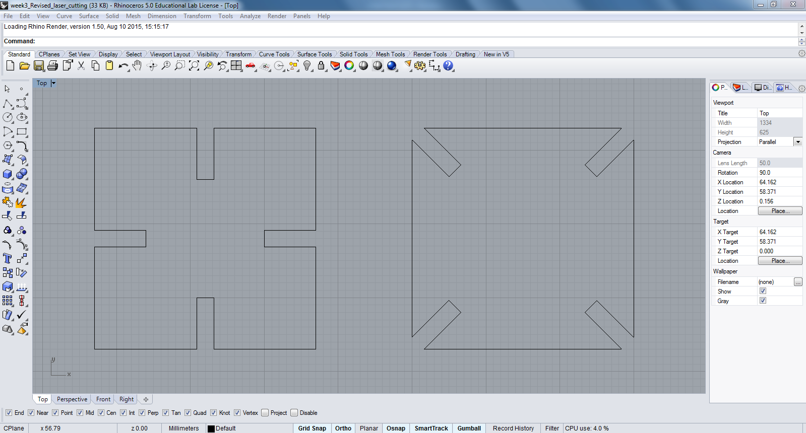Click the Print icon
Viewport: 806px width, 433px height.
[52, 65]
